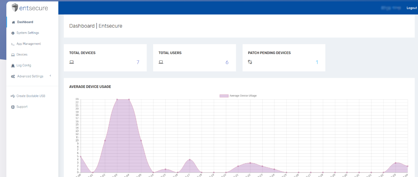This screenshot has height=177, width=418.
Task: Click the Total Users count 6
Action: pyautogui.click(x=227, y=63)
